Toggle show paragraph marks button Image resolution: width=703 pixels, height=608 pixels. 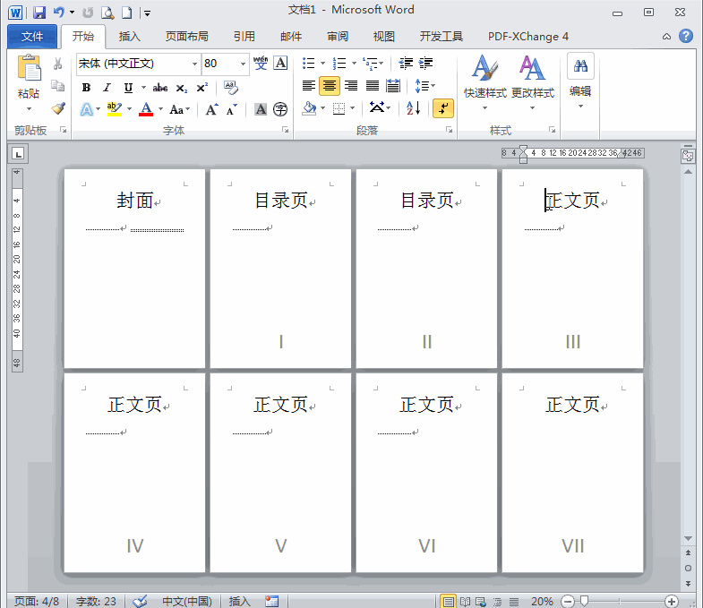pyautogui.click(x=443, y=108)
